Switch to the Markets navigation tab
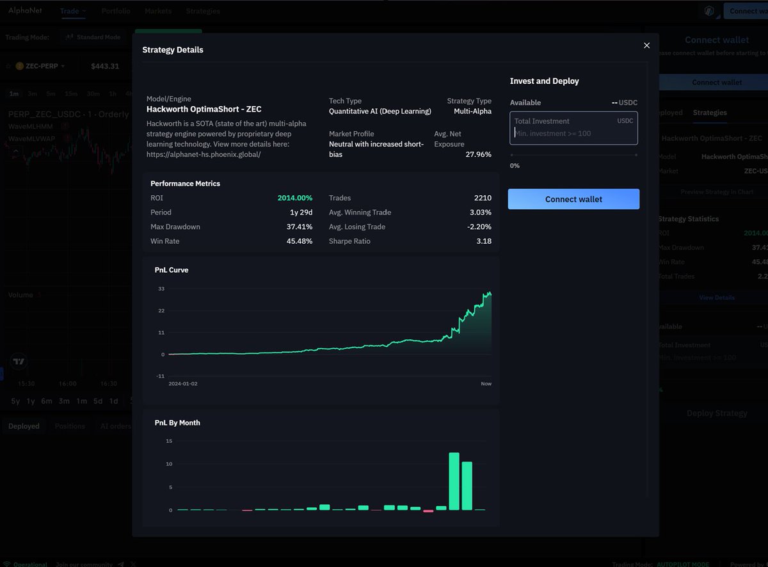 pos(157,10)
